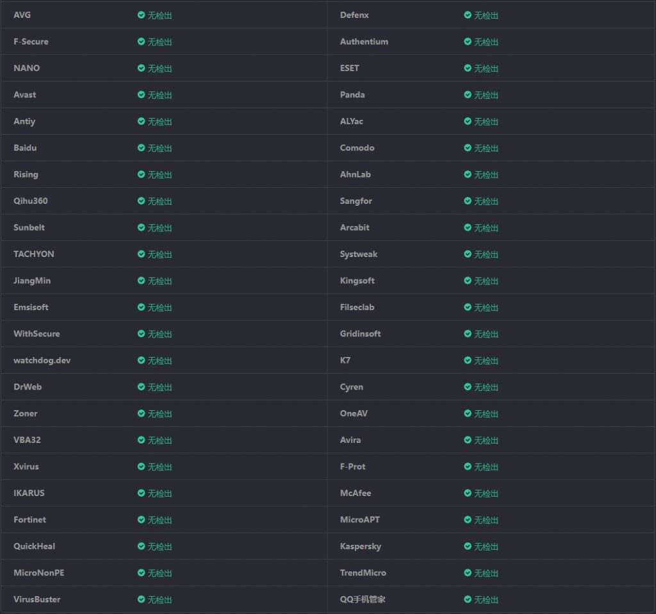Viewport: 656px width, 614px height.
Task: Click the status icon for Qihu360
Action: (x=141, y=201)
